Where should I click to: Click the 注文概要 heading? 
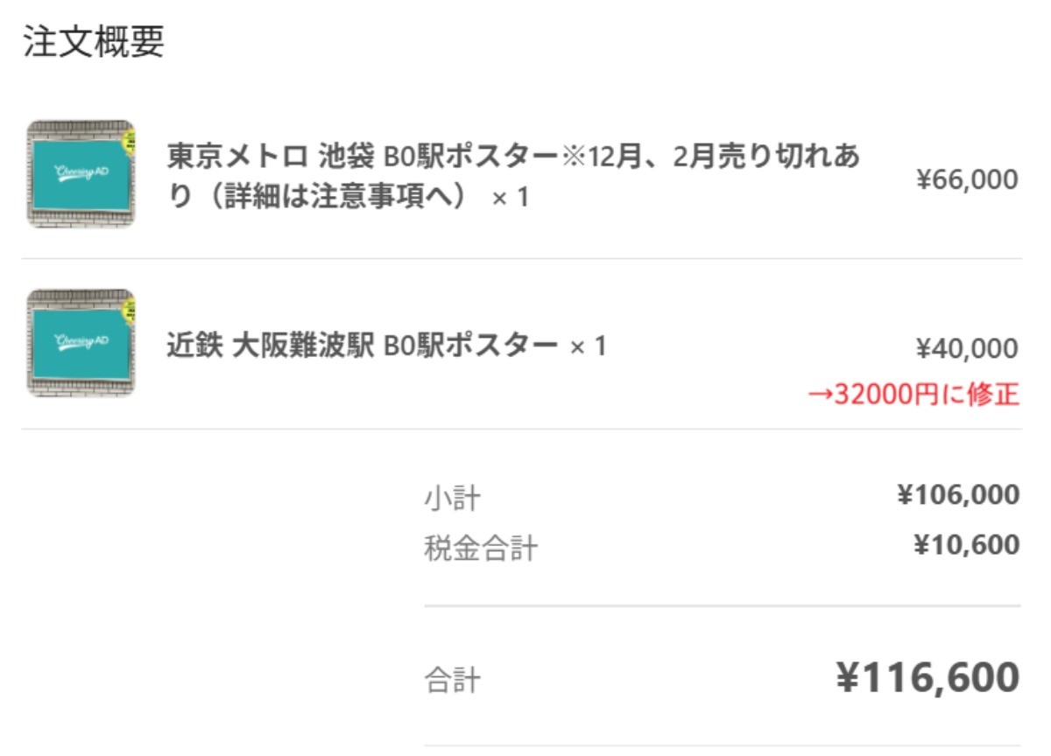94,42
